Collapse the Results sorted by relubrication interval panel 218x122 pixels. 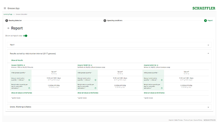(208, 54)
